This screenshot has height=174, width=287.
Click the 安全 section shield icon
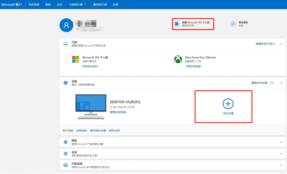pos(65,154)
